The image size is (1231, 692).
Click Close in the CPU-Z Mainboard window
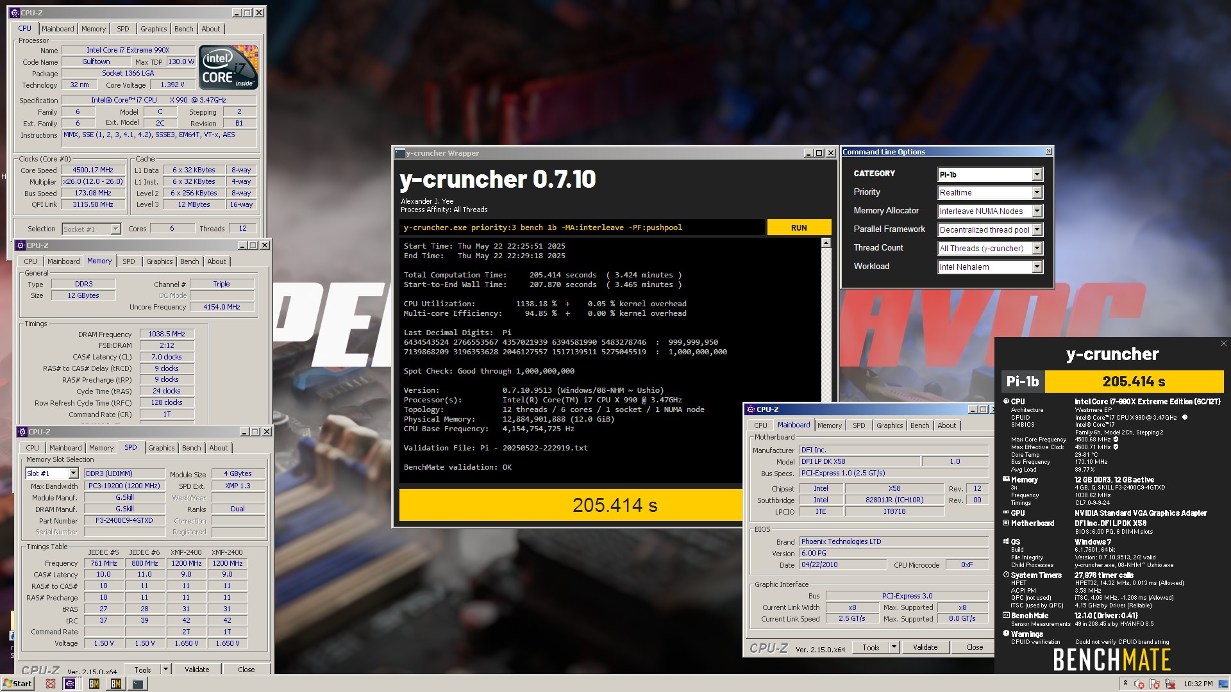(x=975, y=647)
